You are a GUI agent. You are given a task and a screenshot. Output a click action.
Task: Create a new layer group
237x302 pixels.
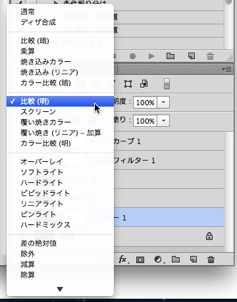pyautogui.click(x=176, y=259)
